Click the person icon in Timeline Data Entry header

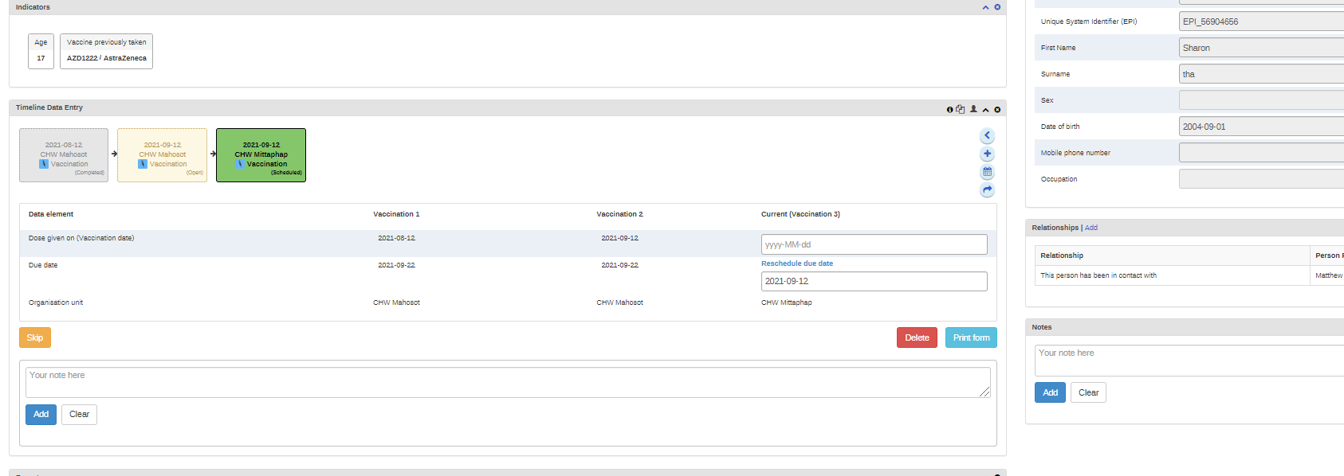pyautogui.click(x=973, y=109)
